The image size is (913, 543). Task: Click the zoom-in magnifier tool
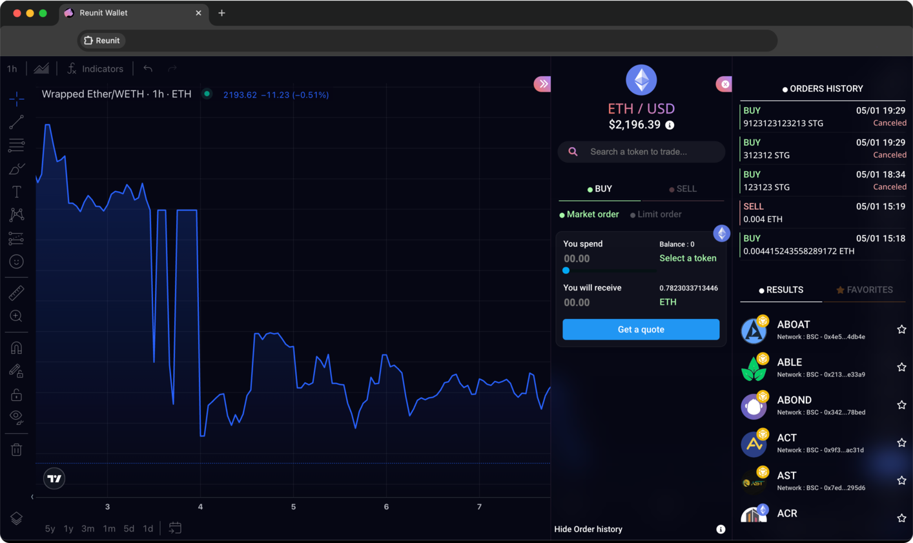pos(16,316)
